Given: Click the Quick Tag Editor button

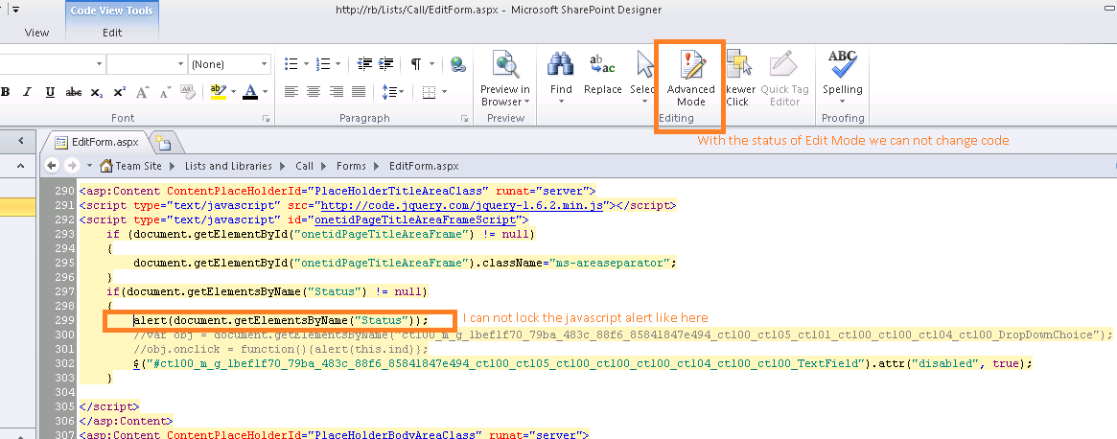Looking at the screenshot, I should 785,79.
